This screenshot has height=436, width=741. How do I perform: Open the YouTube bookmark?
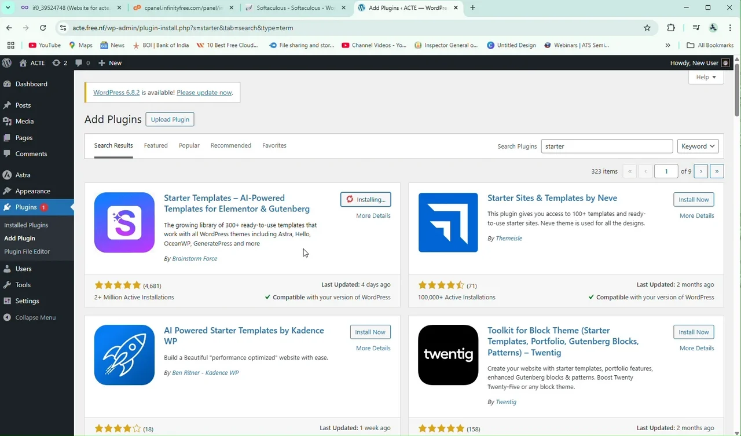[45, 45]
